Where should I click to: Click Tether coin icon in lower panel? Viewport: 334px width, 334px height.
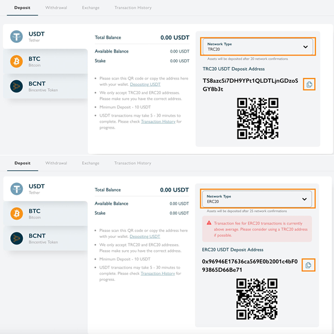(17, 188)
